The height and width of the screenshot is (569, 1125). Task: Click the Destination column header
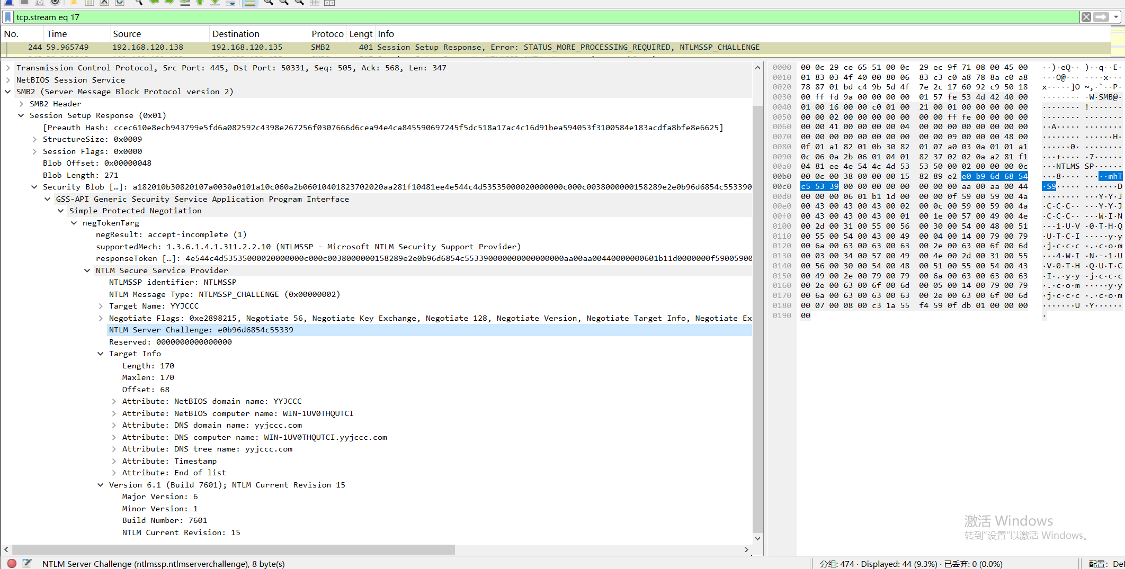(236, 34)
